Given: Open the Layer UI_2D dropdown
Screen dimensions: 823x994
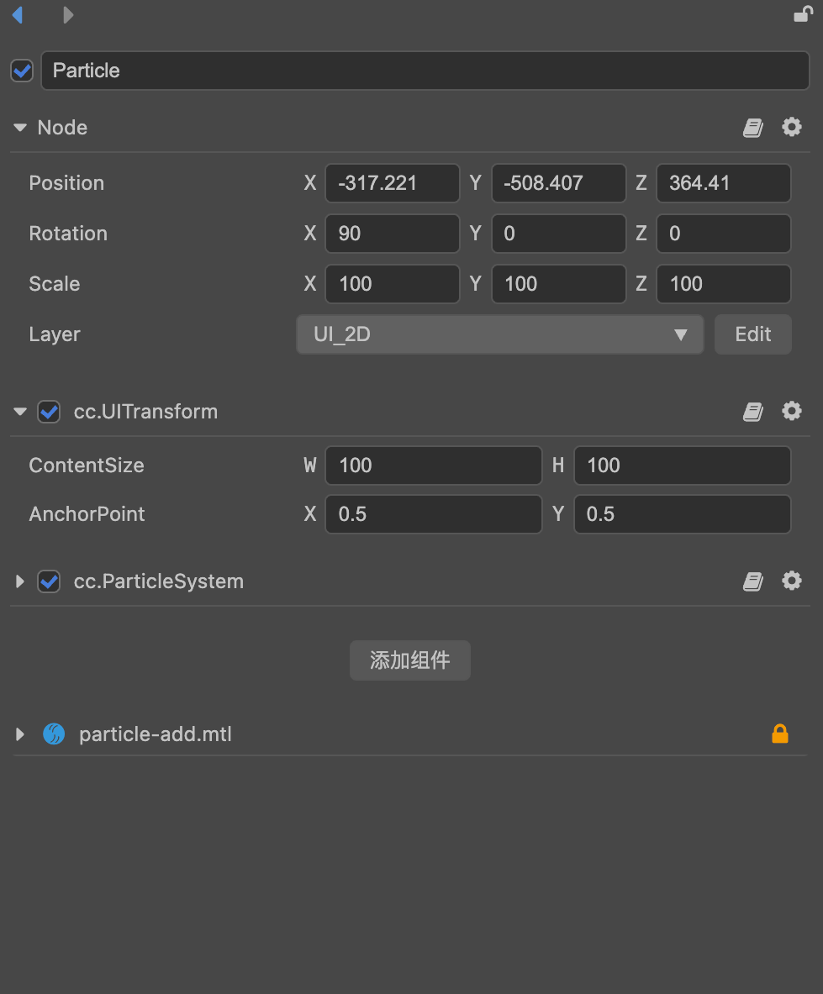Looking at the screenshot, I should pyautogui.click(x=499, y=334).
